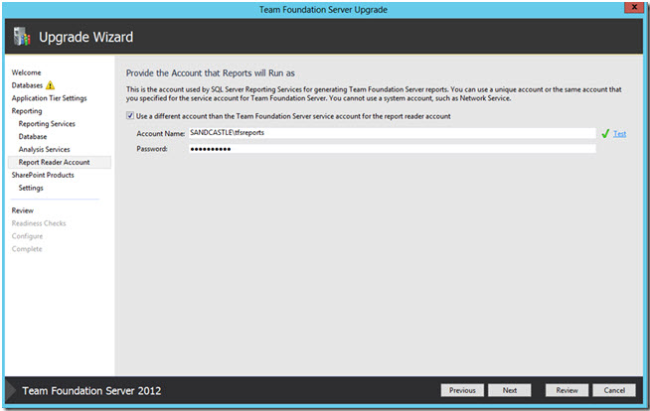Click the warning icon beside Databases
Image resolution: width=650 pixels, height=411 pixels.
pos(50,85)
